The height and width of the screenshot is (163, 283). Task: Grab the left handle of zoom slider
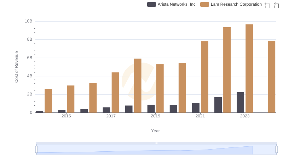pyautogui.click(x=36, y=150)
